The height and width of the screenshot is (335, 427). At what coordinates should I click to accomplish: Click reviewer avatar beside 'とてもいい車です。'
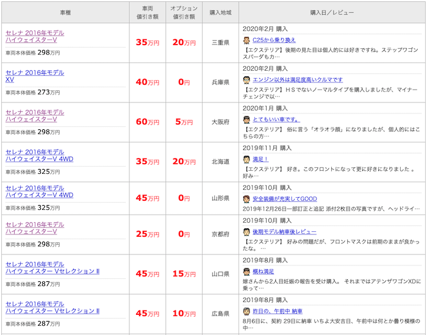pos(246,120)
